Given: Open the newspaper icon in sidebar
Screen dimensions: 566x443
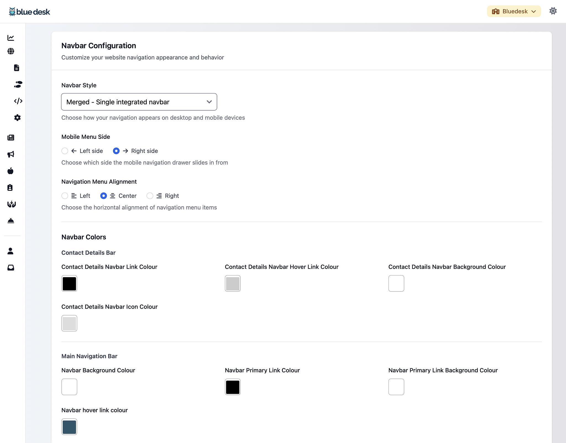Looking at the screenshot, I should point(11,137).
